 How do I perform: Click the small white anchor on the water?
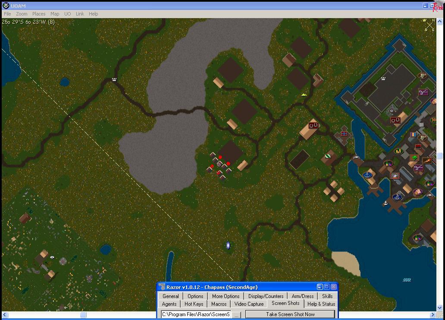pyautogui.click(x=386, y=203)
